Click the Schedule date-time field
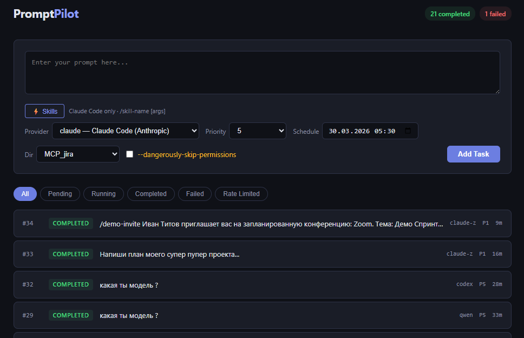This screenshot has height=338, width=524. [370, 131]
